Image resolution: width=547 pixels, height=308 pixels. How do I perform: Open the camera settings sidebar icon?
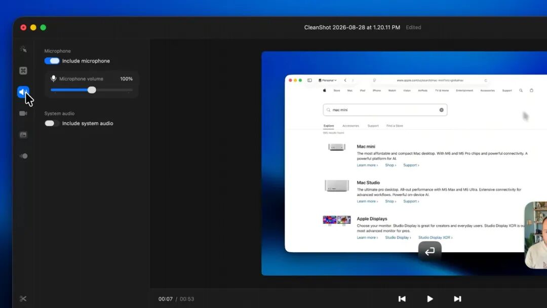point(23,113)
